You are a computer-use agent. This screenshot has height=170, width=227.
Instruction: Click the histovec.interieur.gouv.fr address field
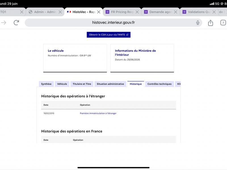[x=113, y=23]
